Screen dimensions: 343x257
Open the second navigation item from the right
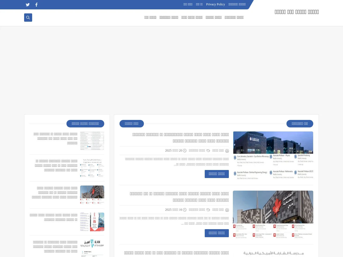214,17
